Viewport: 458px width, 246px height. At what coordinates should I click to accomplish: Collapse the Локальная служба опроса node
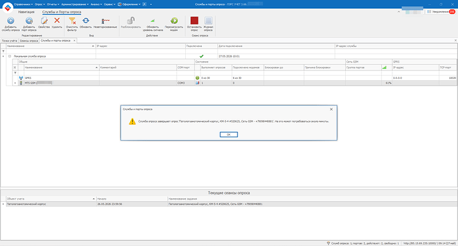point(10,56)
